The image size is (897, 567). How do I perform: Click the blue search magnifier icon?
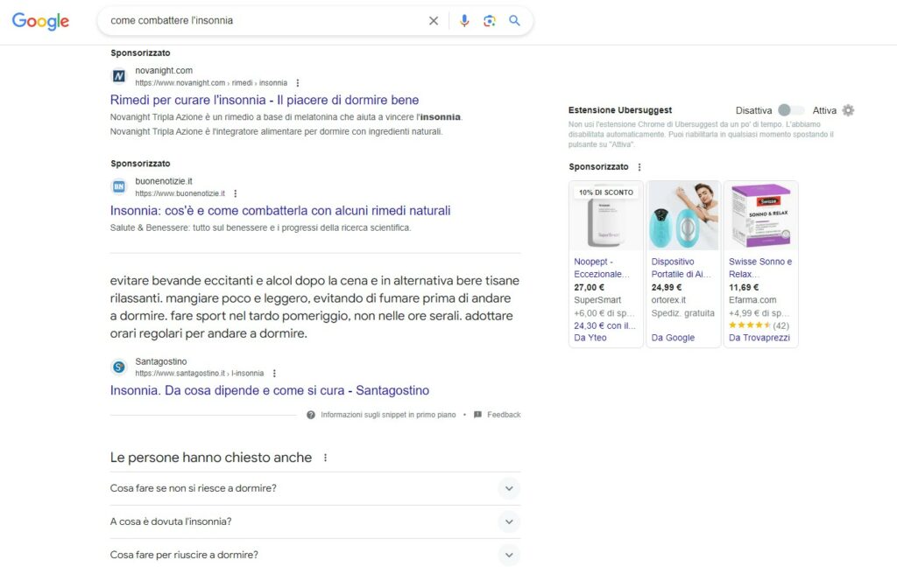(x=515, y=20)
